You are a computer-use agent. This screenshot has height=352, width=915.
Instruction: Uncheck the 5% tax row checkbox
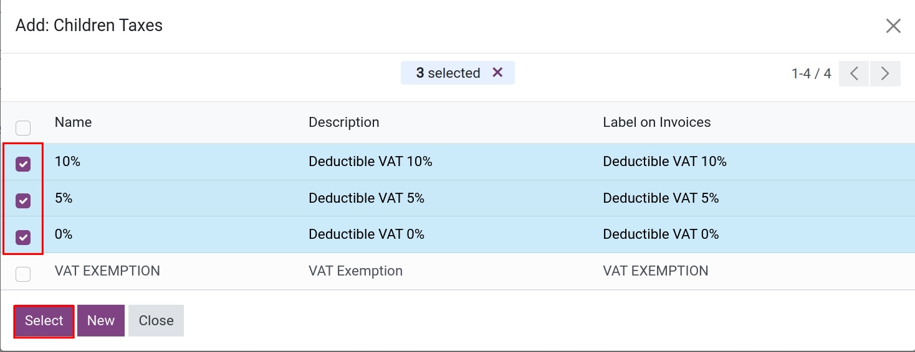point(23,201)
